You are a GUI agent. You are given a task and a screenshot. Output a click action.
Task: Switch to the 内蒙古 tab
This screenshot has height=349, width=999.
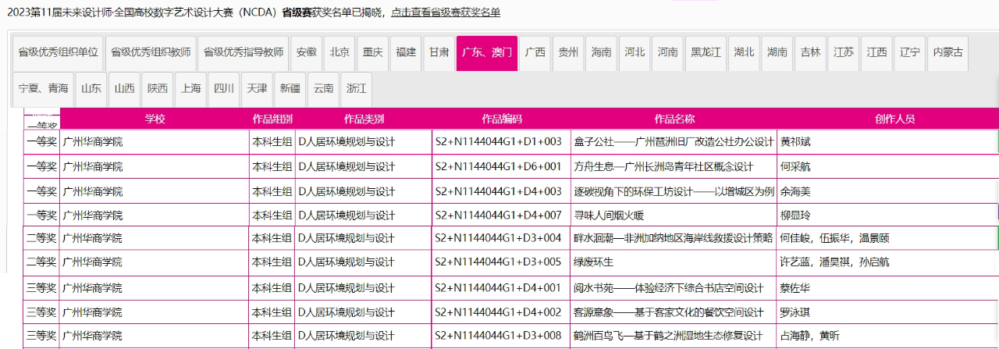click(x=948, y=53)
